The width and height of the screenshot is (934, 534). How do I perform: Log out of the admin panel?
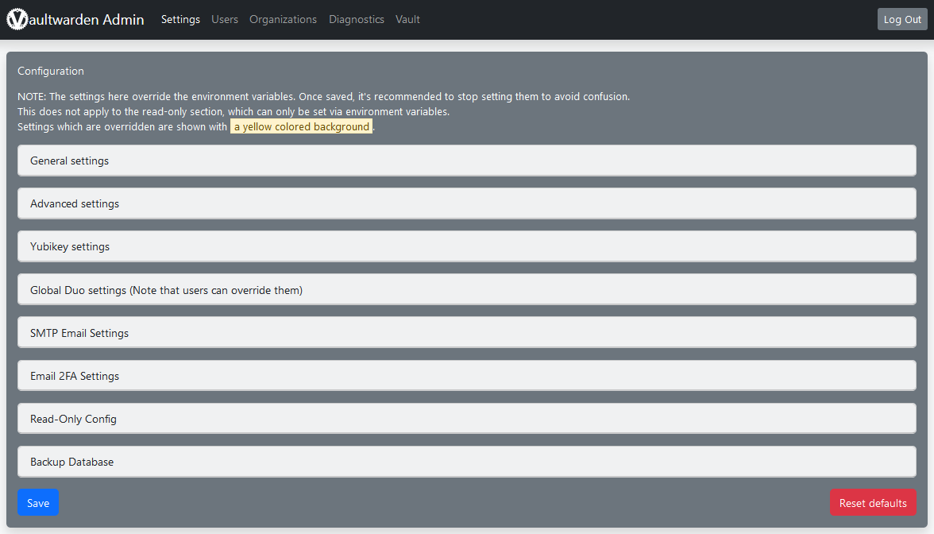[x=901, y=18]
